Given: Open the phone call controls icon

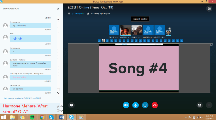Looking at the screenshot, I should [x=200, y=105].
